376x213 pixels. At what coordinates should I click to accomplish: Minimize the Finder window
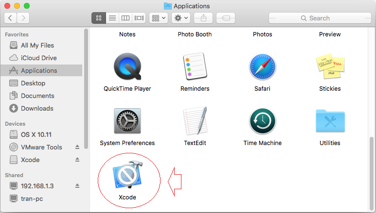point(17,6)
